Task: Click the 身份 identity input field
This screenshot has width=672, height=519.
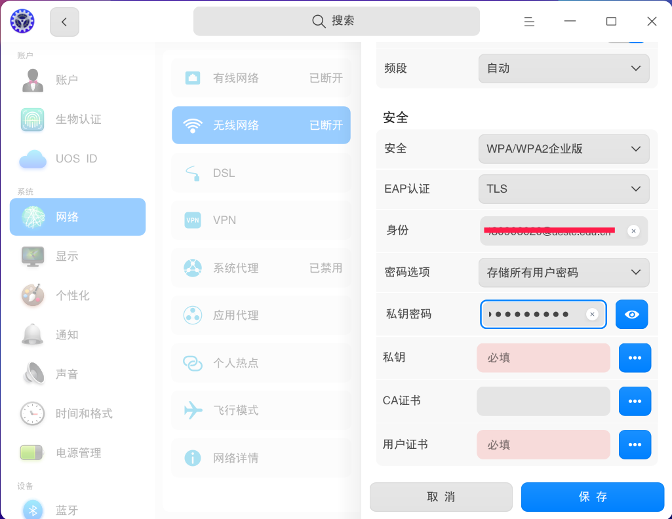Action: (x=564, y=231)
